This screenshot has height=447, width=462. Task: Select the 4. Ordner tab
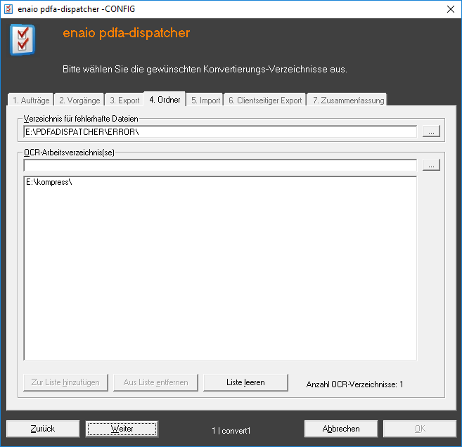click(165, 100)
